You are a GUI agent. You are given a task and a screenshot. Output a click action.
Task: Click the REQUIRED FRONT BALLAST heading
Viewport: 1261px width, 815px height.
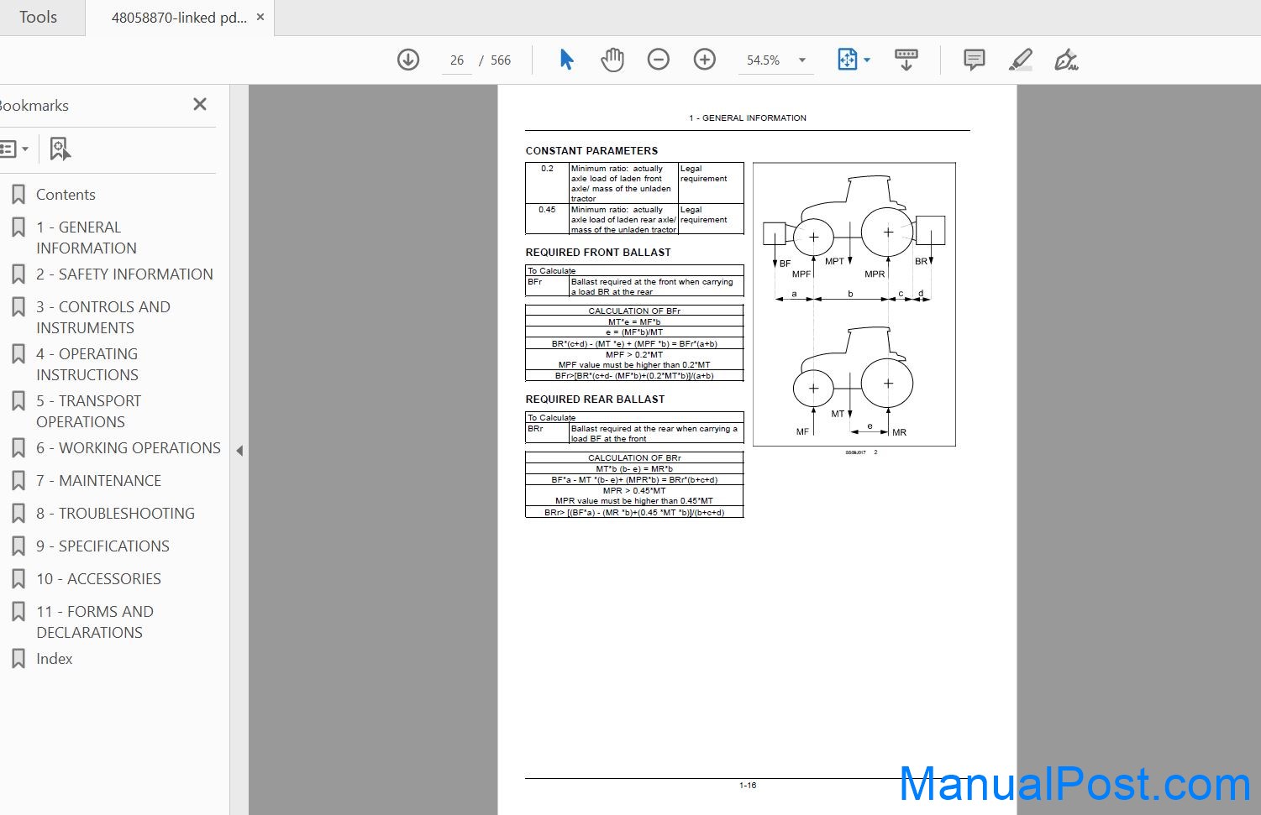click(x=598, y=253)
